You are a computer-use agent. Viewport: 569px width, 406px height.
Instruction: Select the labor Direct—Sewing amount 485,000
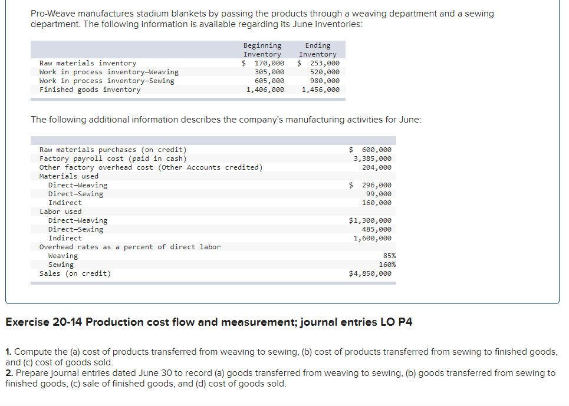[377, 229]
